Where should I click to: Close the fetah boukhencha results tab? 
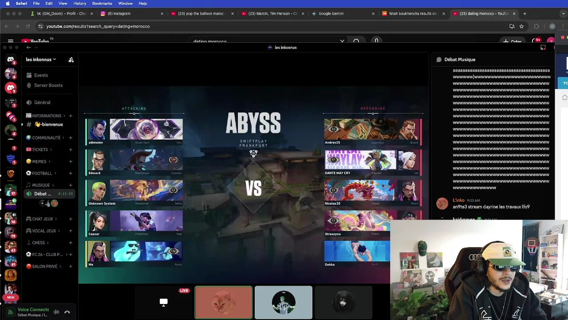(x=443, y=13)
